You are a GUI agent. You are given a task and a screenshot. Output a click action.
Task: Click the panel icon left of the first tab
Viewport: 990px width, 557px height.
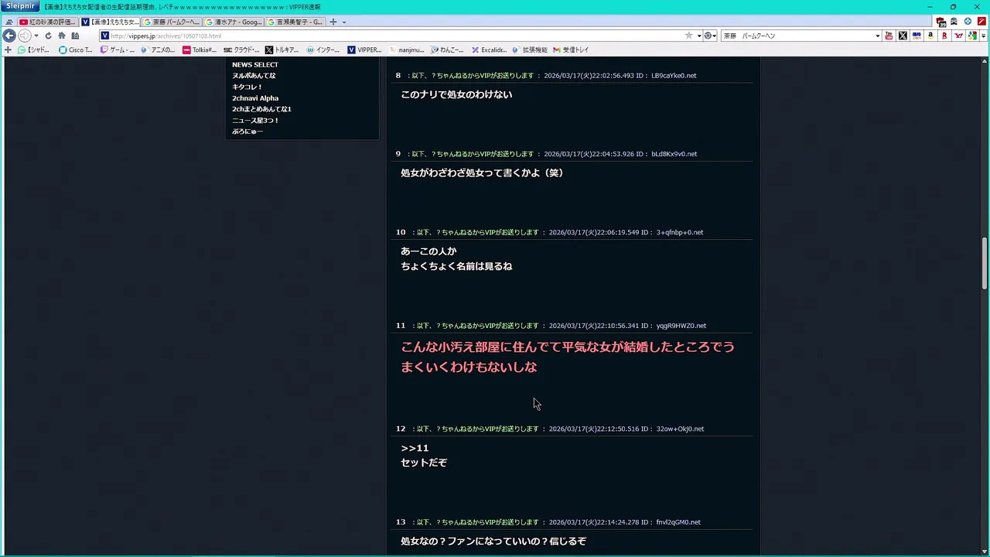(x=9, y=22)
